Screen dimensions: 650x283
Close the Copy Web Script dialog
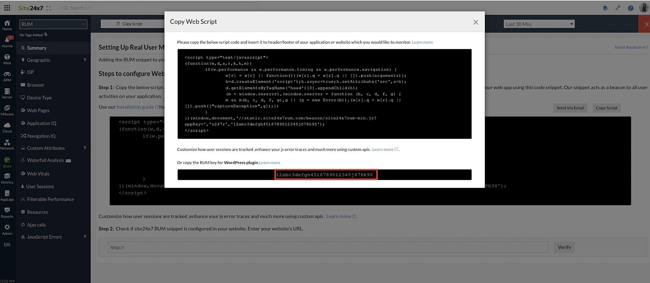tap(475, 22)
